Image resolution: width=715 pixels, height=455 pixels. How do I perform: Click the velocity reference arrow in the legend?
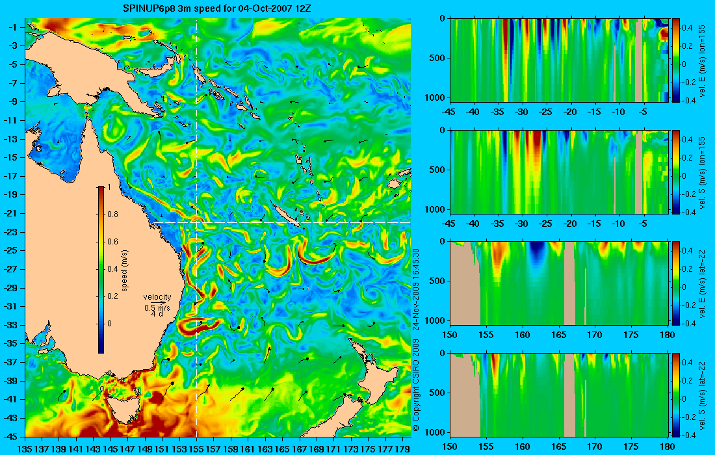point(159,302)
